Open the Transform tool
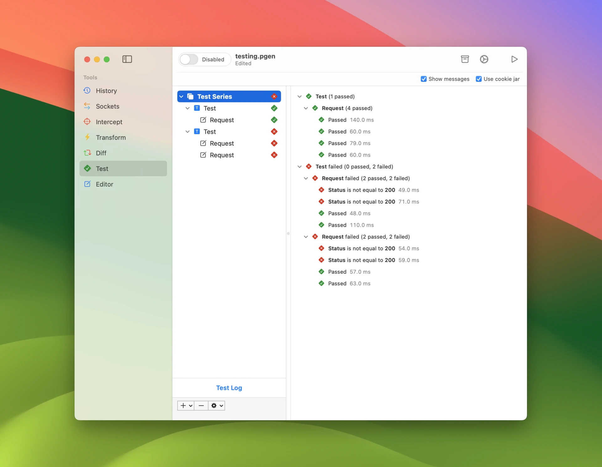602x467 pixels. pyautogui.click(x=110, y=137)
